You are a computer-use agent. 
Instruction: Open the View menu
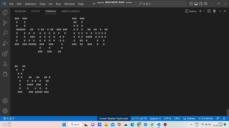pyautogui.click(x=42, y=4)
